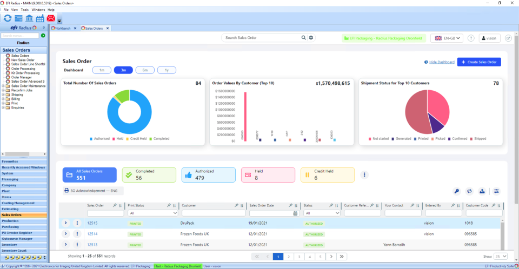Select the 1m dashboard period

(x=102, y=70)
